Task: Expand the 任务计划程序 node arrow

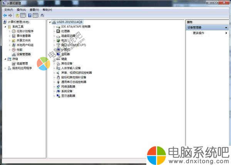Action: (10, 31)
